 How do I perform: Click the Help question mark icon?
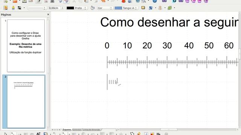[x=155, y=1]
